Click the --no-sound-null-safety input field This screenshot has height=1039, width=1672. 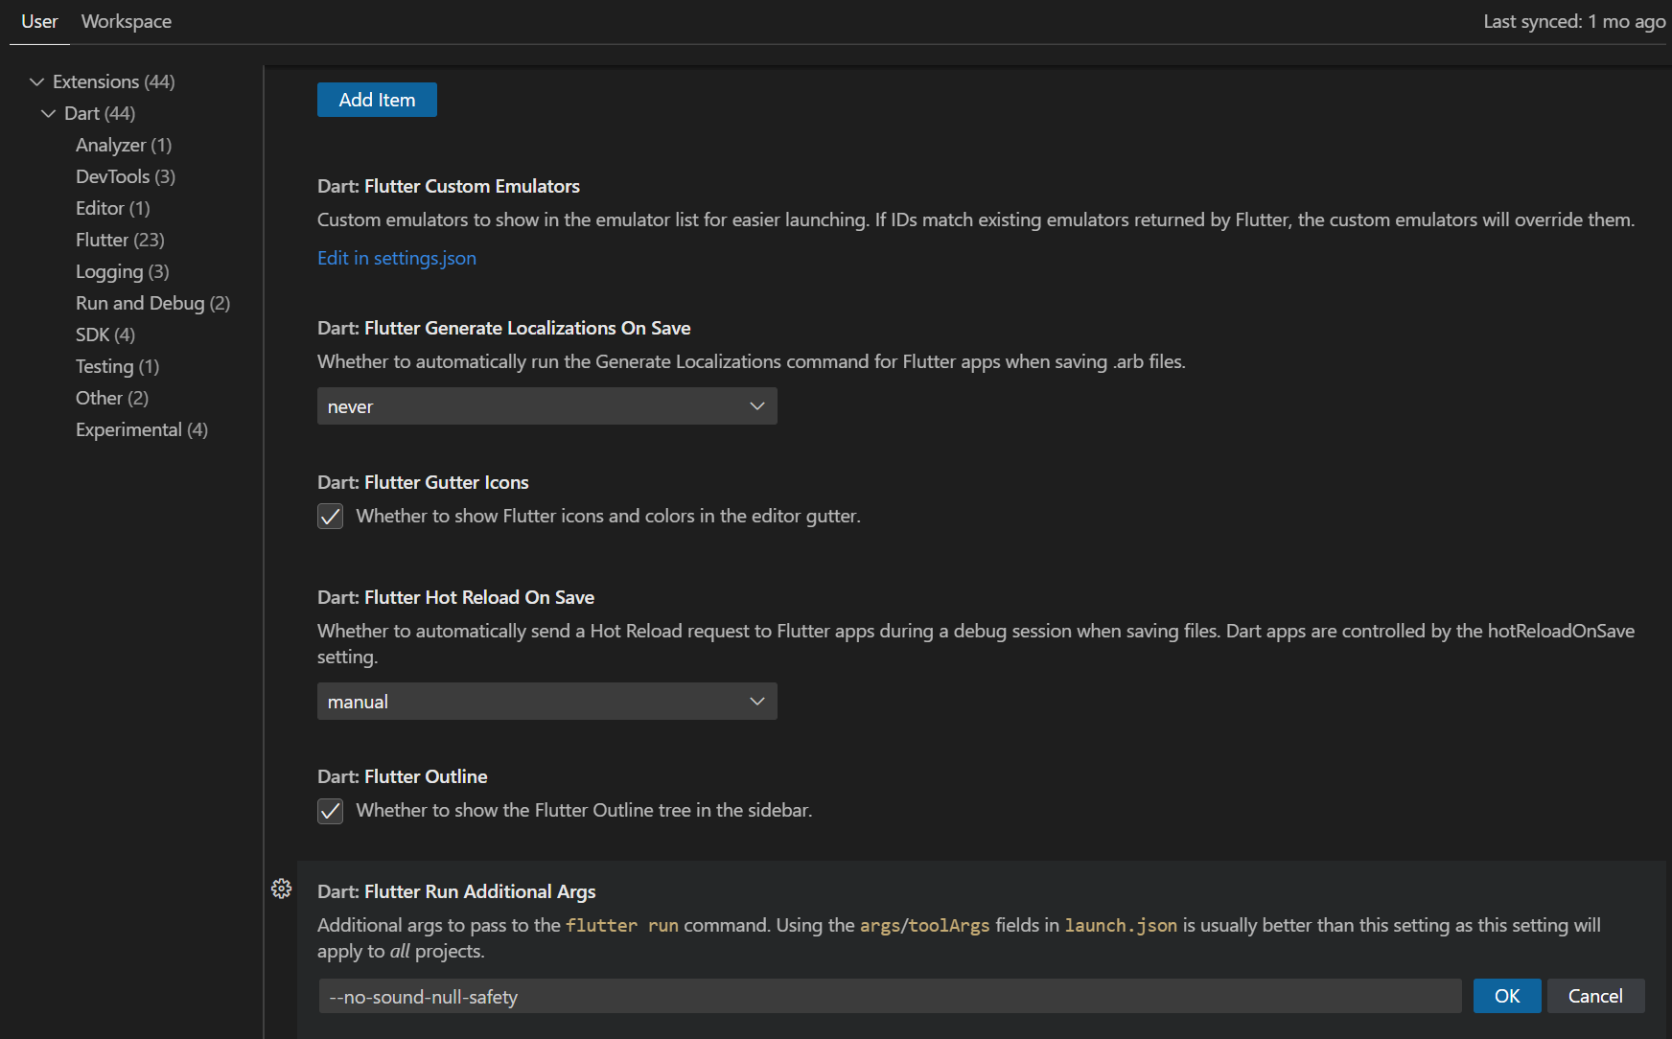click(890, 997)
